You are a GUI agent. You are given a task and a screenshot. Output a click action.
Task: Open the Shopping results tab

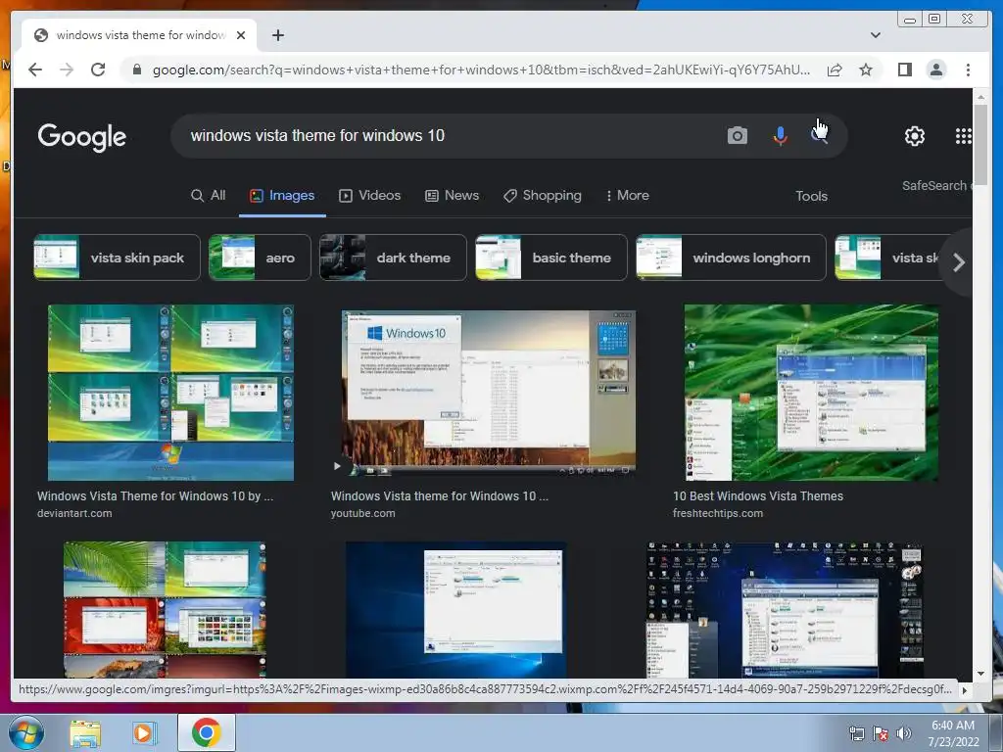point(543,196)
